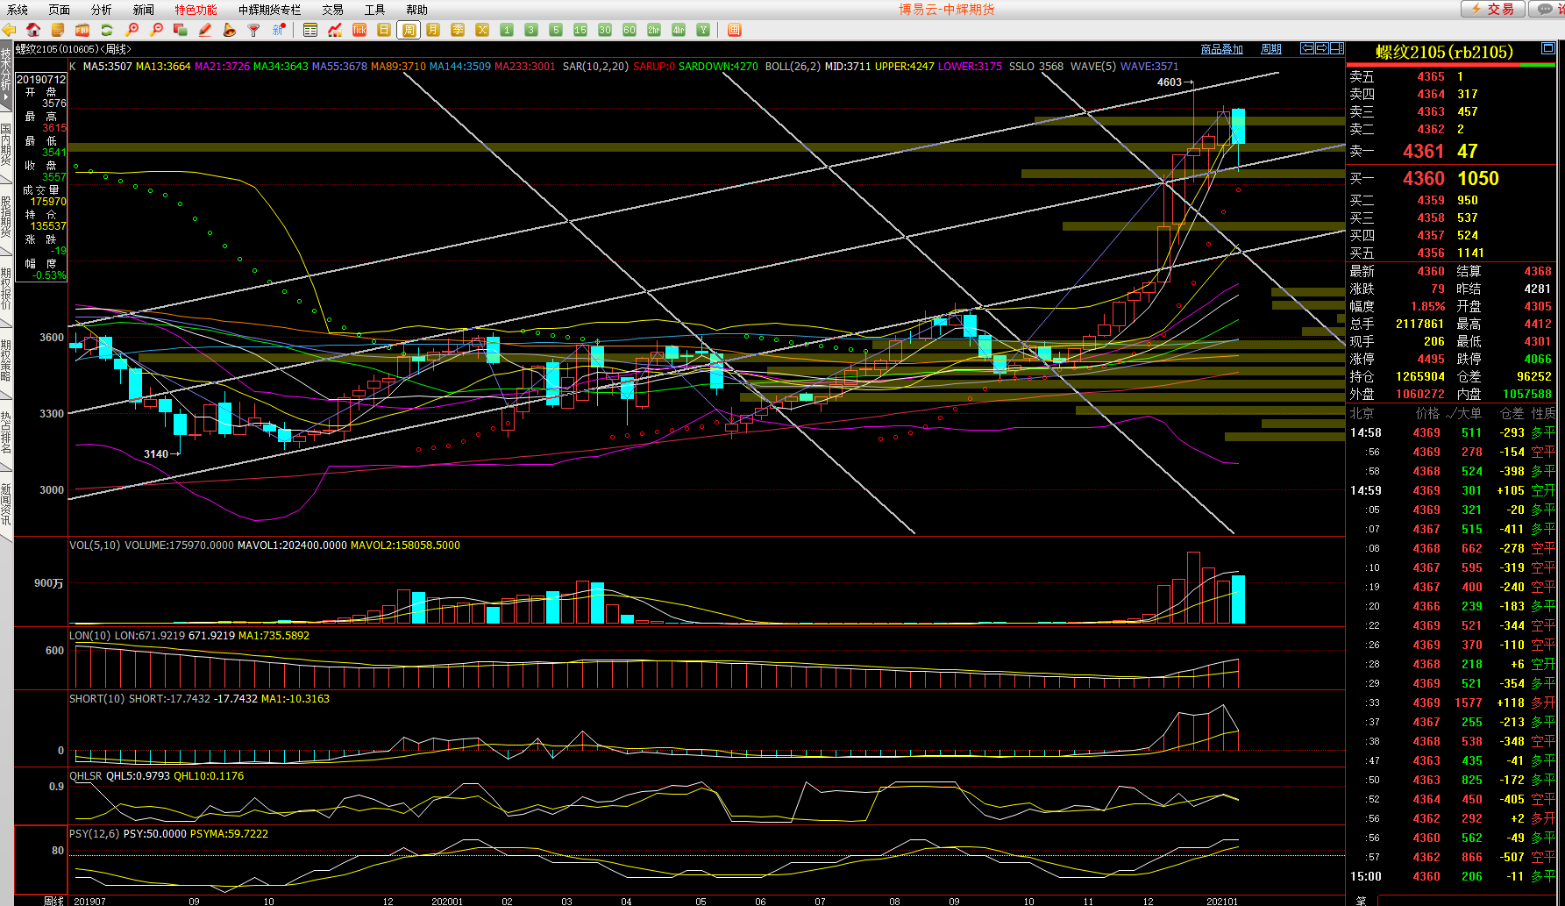Image resolution: width=1565 pixels, height=906 pixels.
Task: Zoom in with plus magnifier icon
Action: tap(132, 30)
